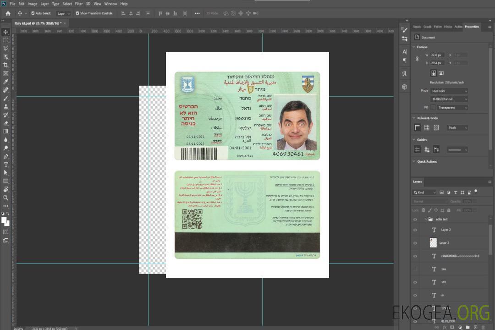
Task: Select the Blur tool
Action: coord(5,140)
